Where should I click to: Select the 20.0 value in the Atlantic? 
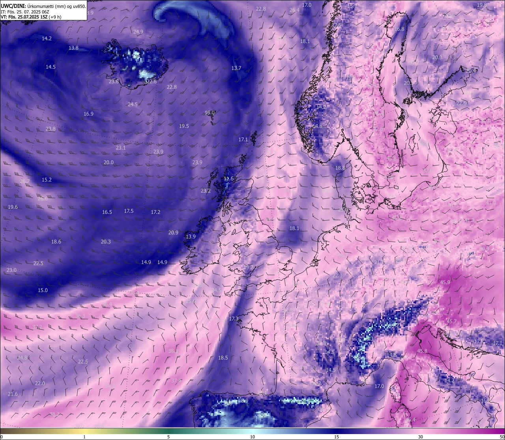click(108, 162)
